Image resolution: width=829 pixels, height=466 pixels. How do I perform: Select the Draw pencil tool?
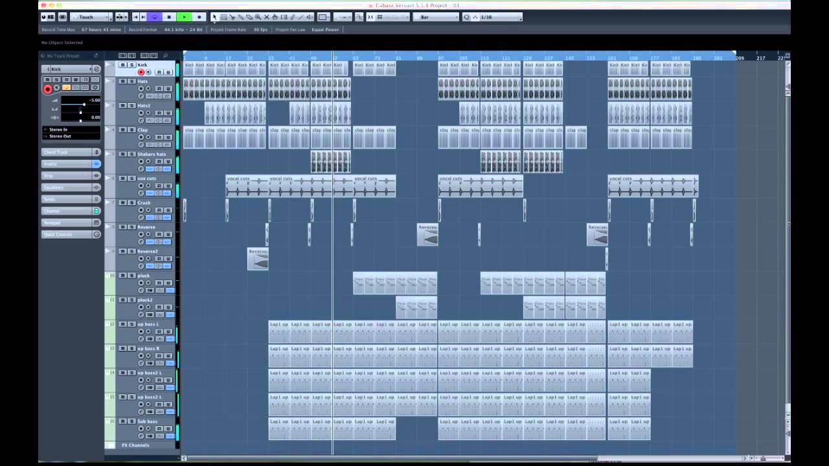[x=292, y=17]
